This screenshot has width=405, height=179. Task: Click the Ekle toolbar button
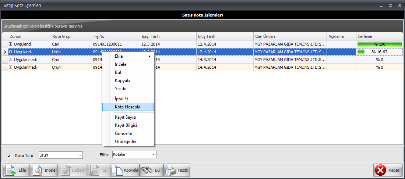click(16, 170)
